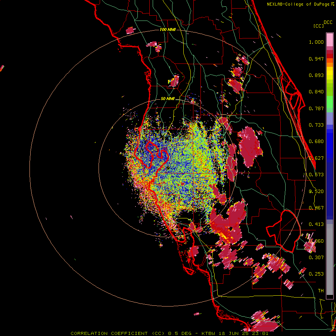The image size is (336, 336).
Task: Click the 0.787 color scale value
Action: (x=316, y=108)
